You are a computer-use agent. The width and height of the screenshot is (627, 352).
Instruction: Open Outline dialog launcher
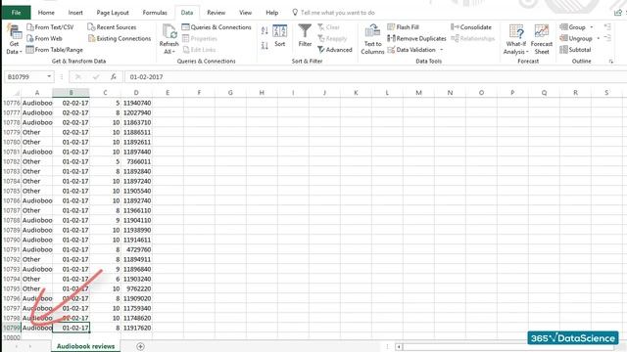tap(611, 61)
